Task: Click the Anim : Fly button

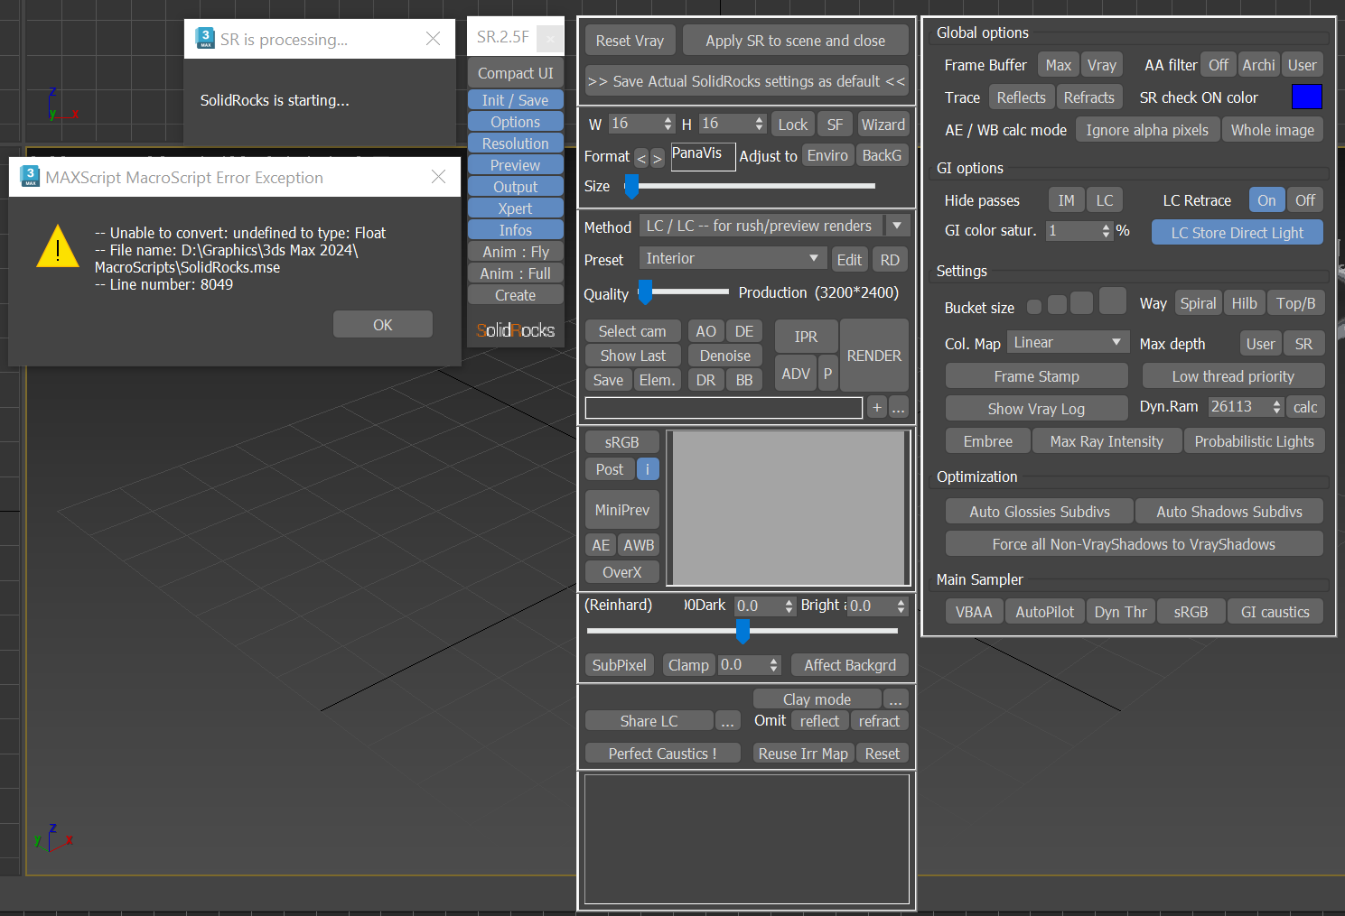Action: 515,252
